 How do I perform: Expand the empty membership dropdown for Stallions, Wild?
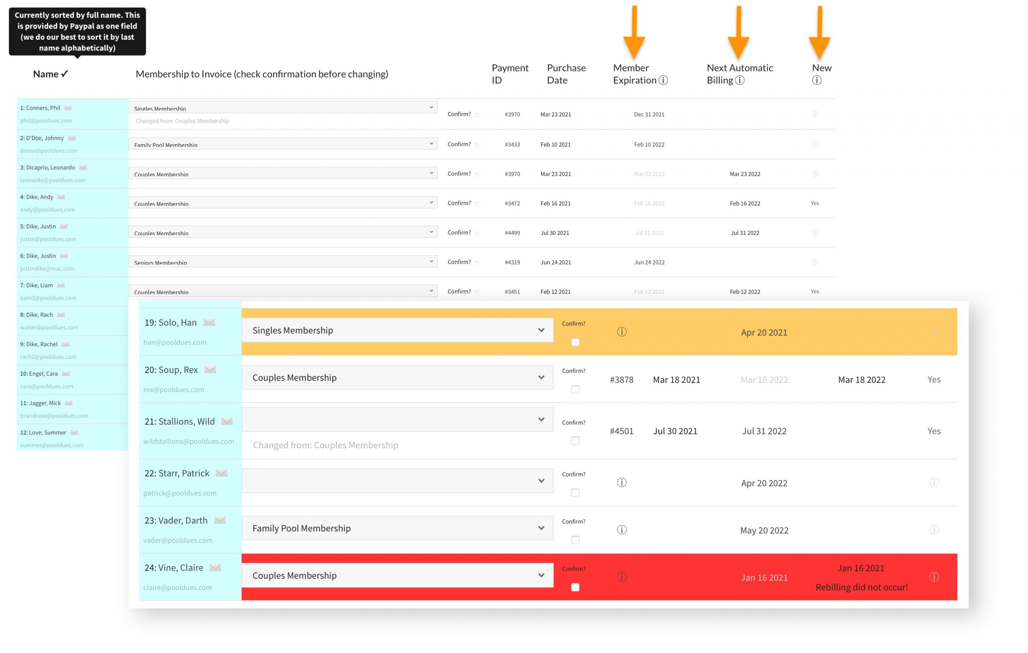397,419
